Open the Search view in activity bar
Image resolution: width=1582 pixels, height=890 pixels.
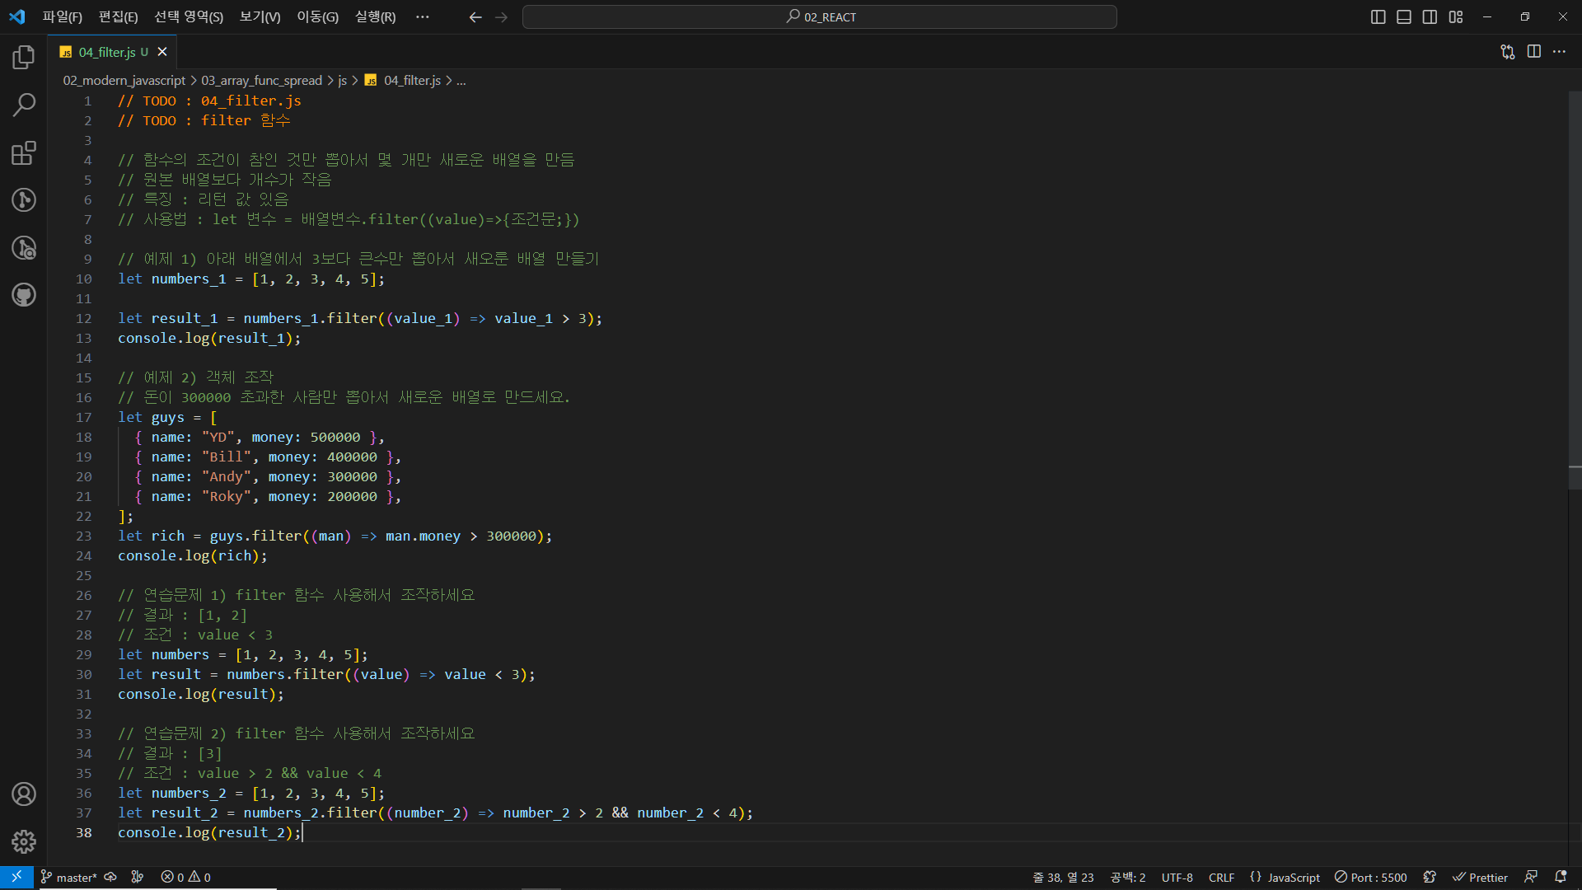(x=24, y=105)
